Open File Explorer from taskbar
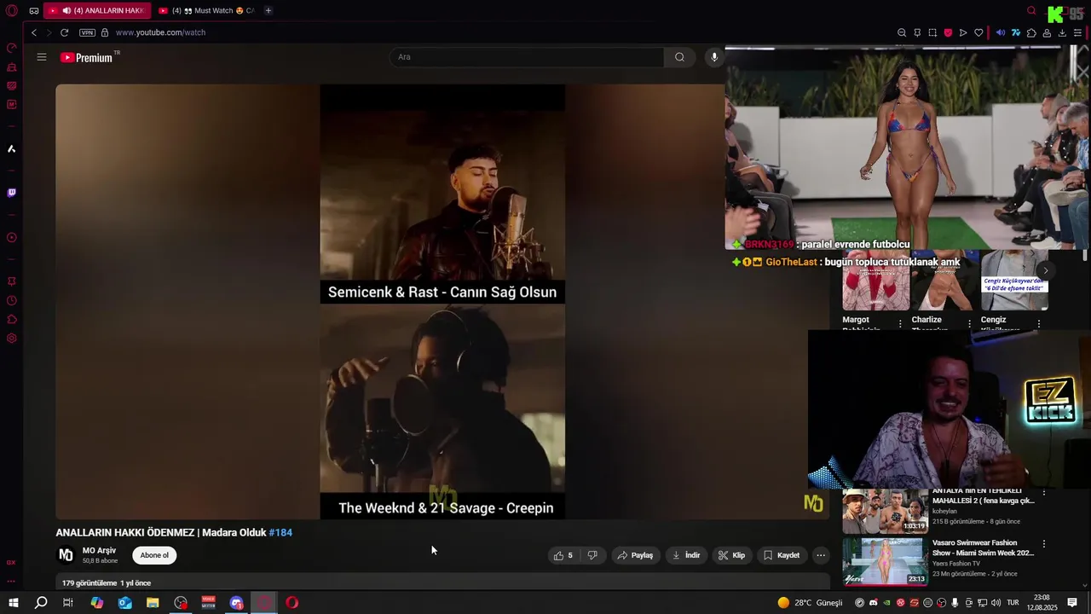1091x614 pixels. pos(153,603)
